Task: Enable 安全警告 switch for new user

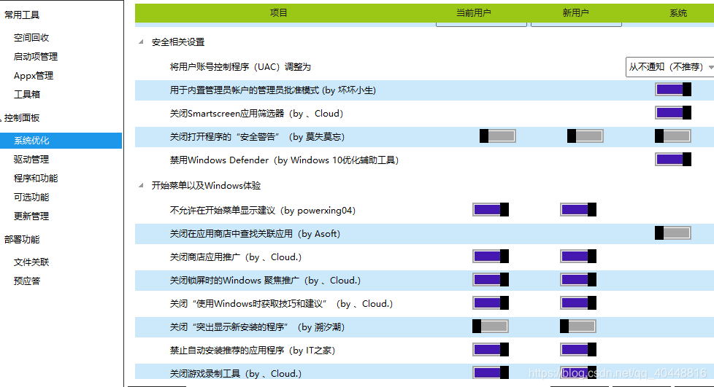Action: (x=585, y=136)
